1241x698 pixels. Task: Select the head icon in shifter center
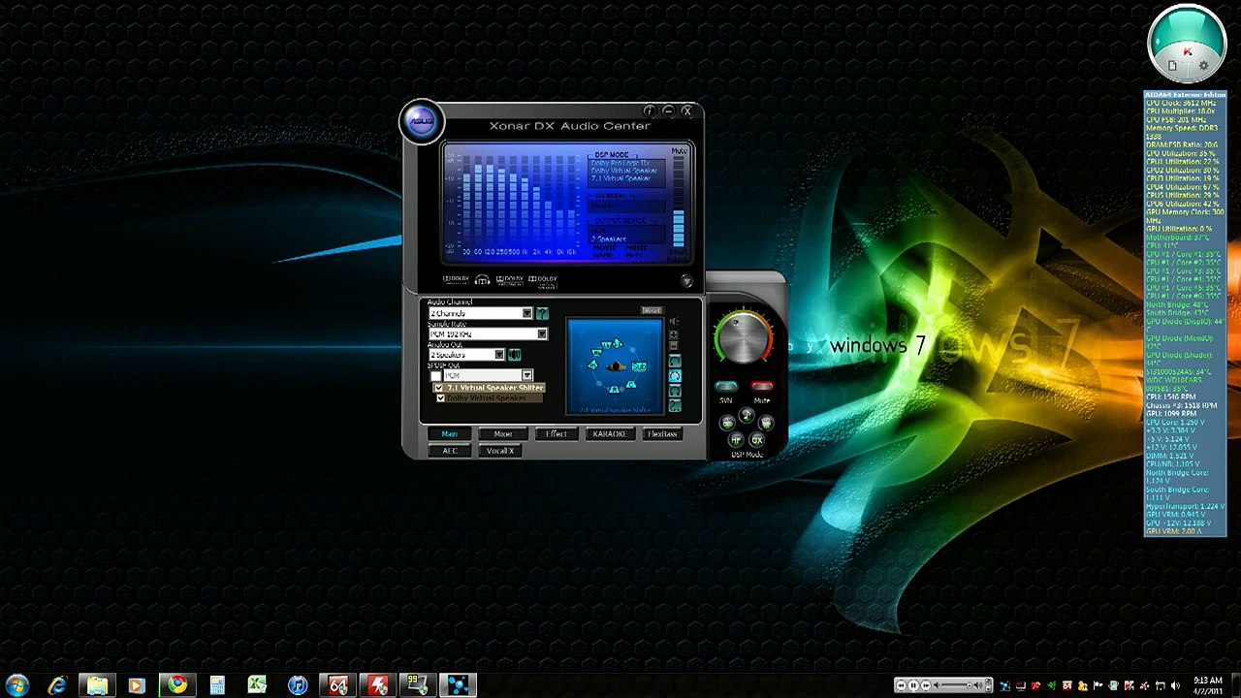615,365
